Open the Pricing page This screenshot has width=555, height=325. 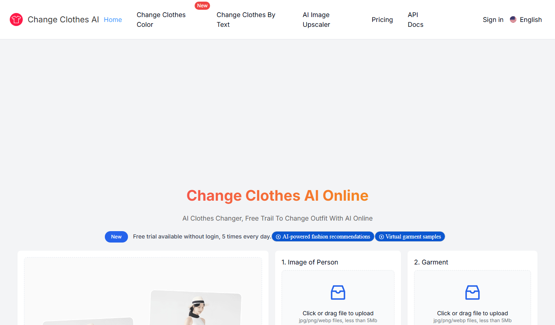coord(382,19)
